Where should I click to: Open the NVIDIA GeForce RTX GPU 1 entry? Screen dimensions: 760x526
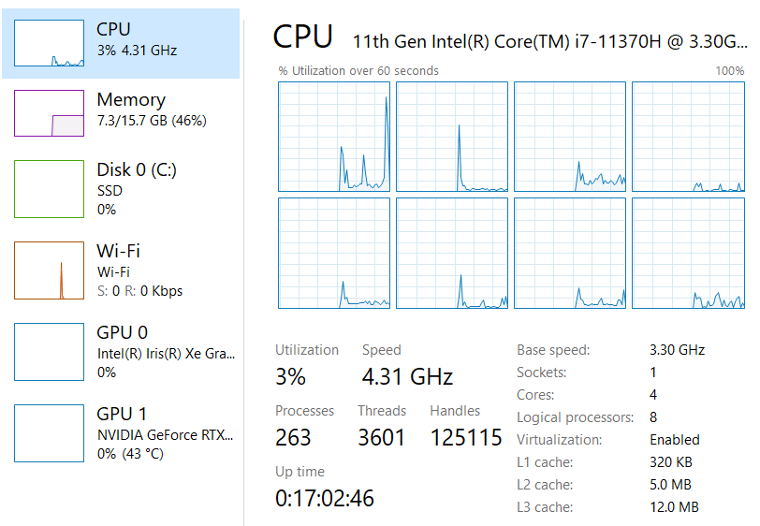point(166,434)
